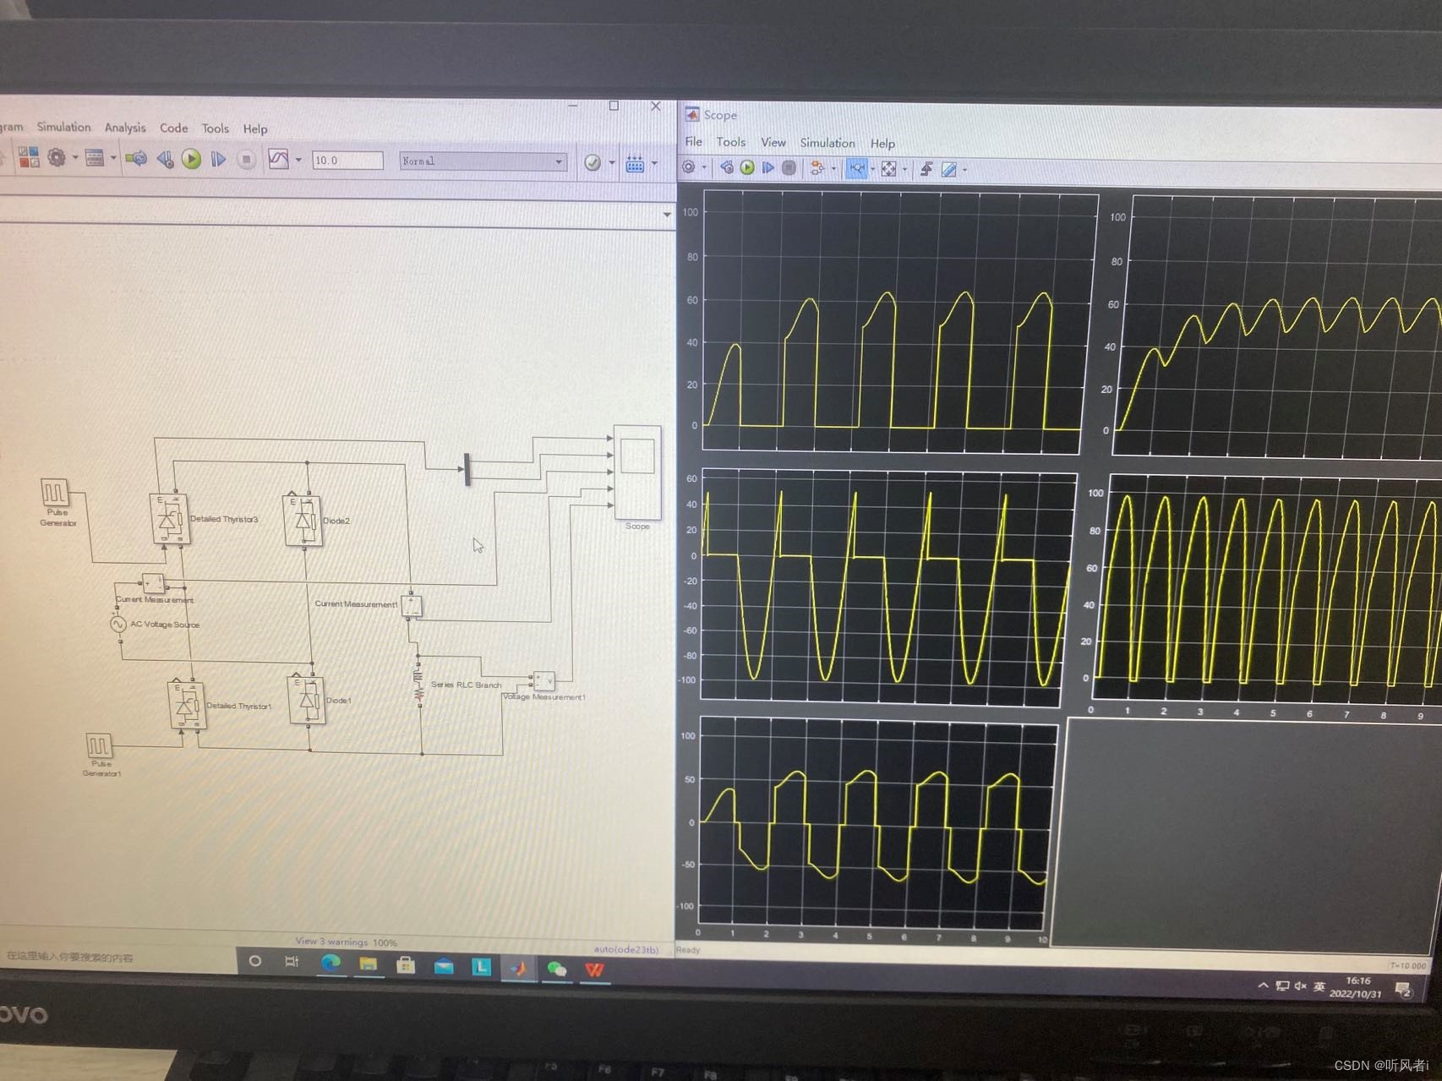Open the Simulation menu in the model window
The height and width of the screenshot is (1081, 1442).
pos(63,127)
